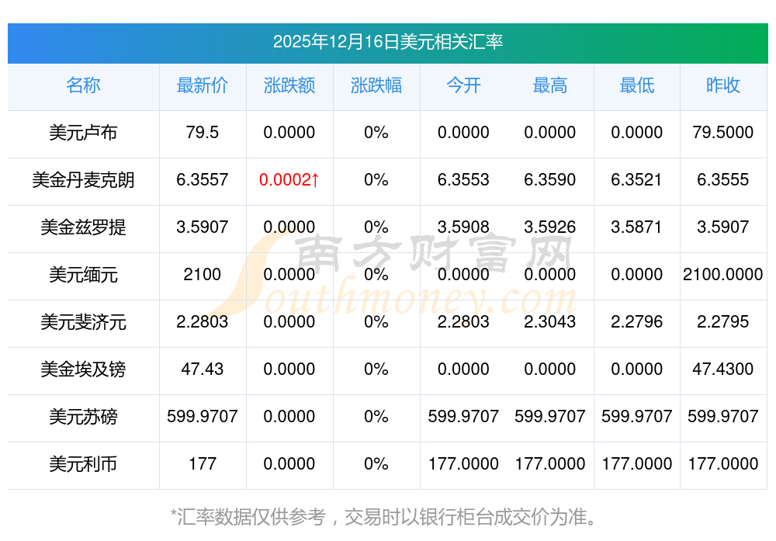Click the red 0.0002↑ change value
The image size is (776, 541).
[289, 180]
